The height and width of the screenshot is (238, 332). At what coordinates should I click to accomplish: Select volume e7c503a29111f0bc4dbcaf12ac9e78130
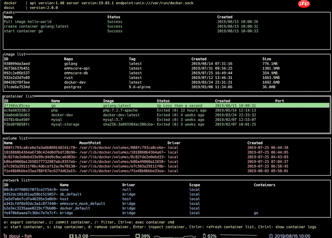point(167,166)
